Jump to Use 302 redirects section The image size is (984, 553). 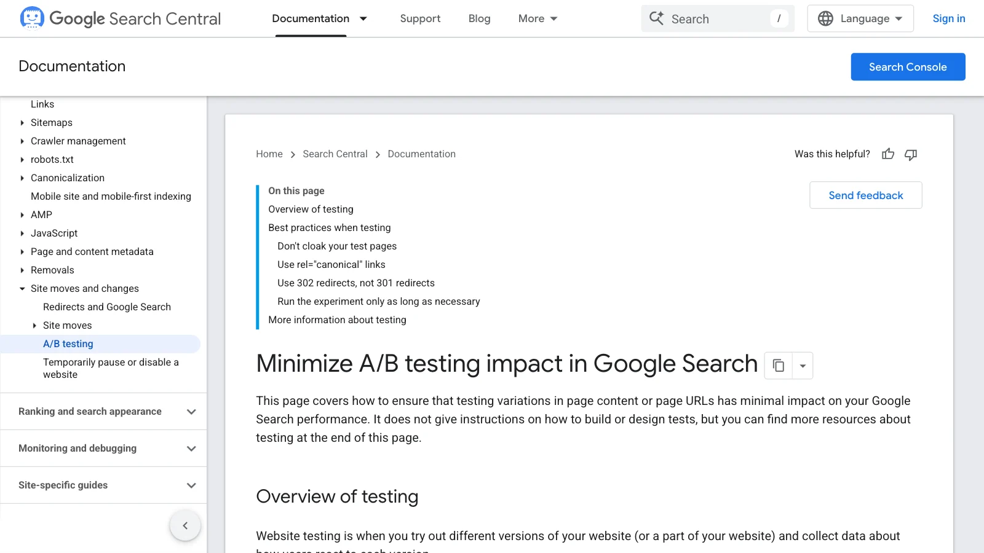356,283
